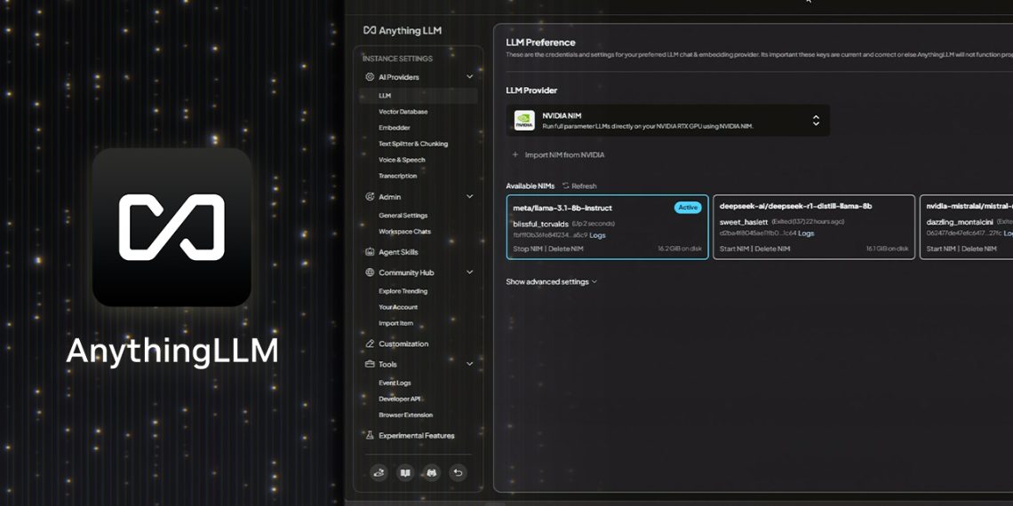Viewport: 1013px width, 506px height.
Task: Open Agent Skills page
Action: pos(398,252)
